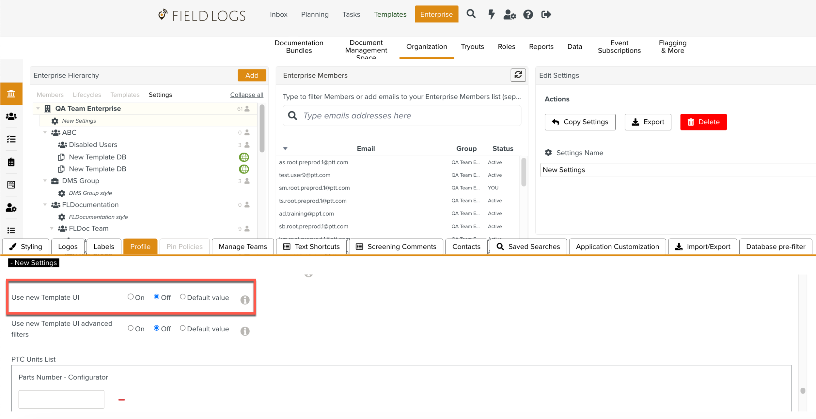The height and width of the screenshot is (419, 816).
Task: Open the bullet list icon in left sidebar
Action: pyautogui.click(x=11, y=231)
